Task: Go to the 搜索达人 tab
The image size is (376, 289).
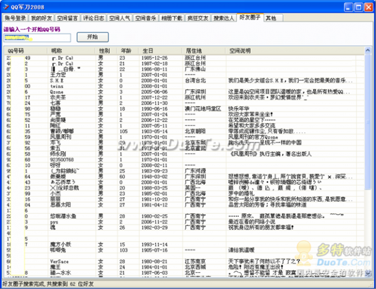Action: [224, 18]
